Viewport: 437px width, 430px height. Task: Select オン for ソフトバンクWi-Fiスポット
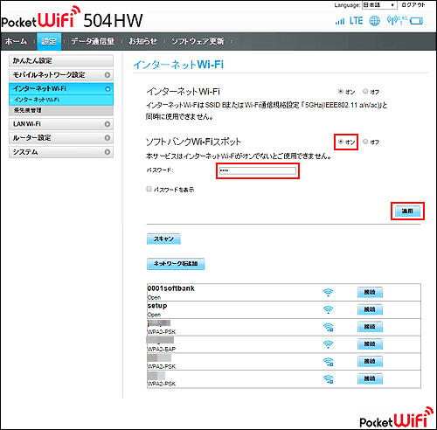pyautogui.click(x=341, y=142)
